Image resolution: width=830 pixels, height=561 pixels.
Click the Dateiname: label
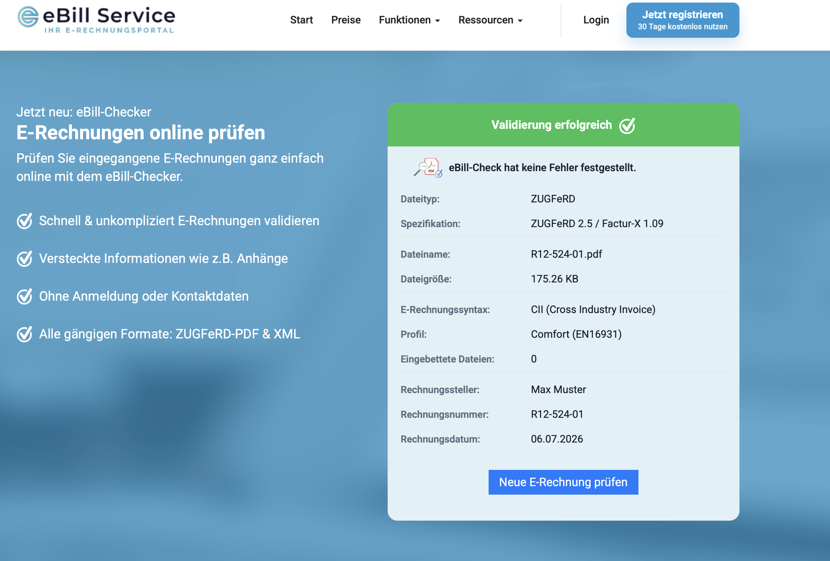(425, 254)
